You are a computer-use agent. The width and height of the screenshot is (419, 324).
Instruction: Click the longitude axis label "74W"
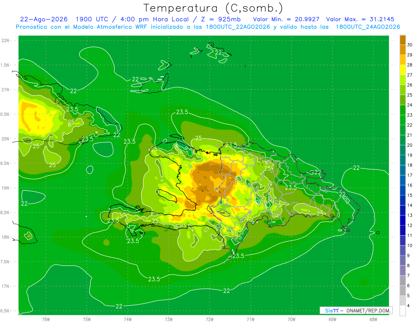pos(128,319)
